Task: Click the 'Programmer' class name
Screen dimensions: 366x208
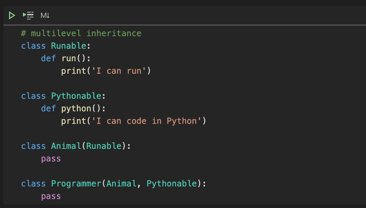Action: [76, 184]
